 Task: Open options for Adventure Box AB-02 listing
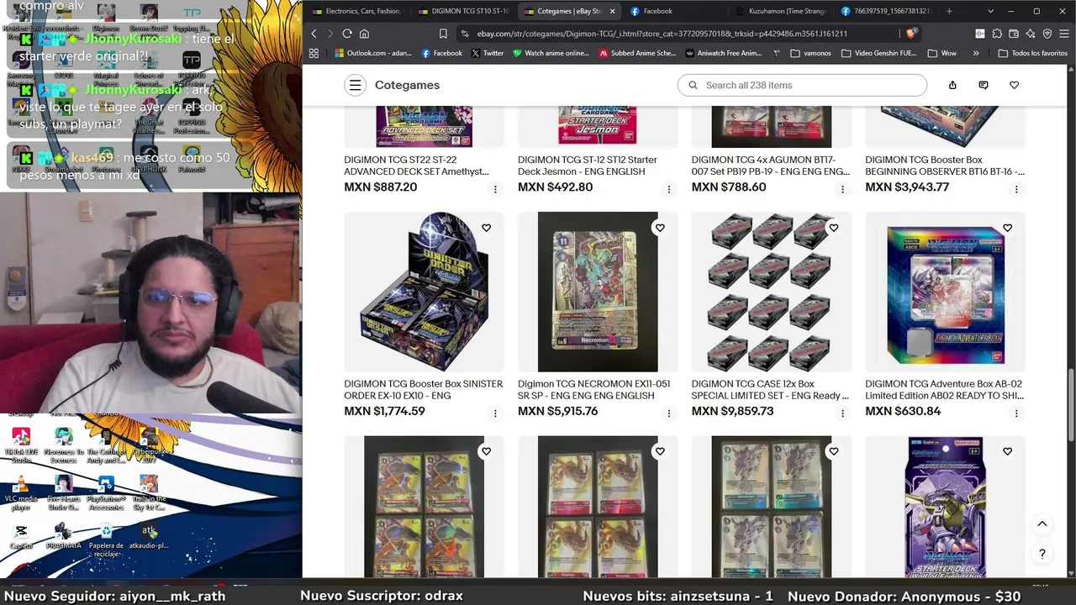(x=1016, y=413)
